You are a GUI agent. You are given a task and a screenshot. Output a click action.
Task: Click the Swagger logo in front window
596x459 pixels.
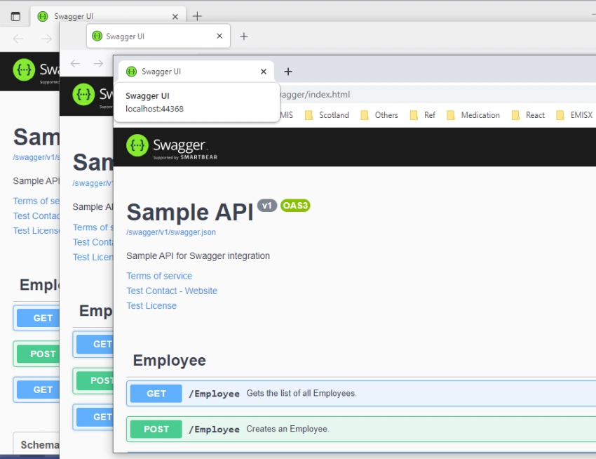click(172, 147)
